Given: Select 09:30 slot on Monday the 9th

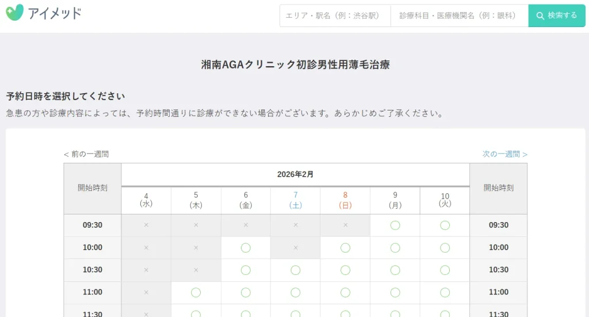Looking at the screenshot, I should click(395, 225).
